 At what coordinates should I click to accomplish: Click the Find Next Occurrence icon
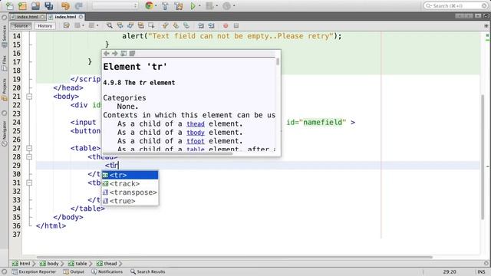(x=130, y=25)
